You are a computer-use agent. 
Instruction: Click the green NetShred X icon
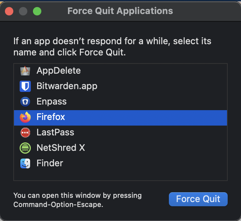click(25, 148)
